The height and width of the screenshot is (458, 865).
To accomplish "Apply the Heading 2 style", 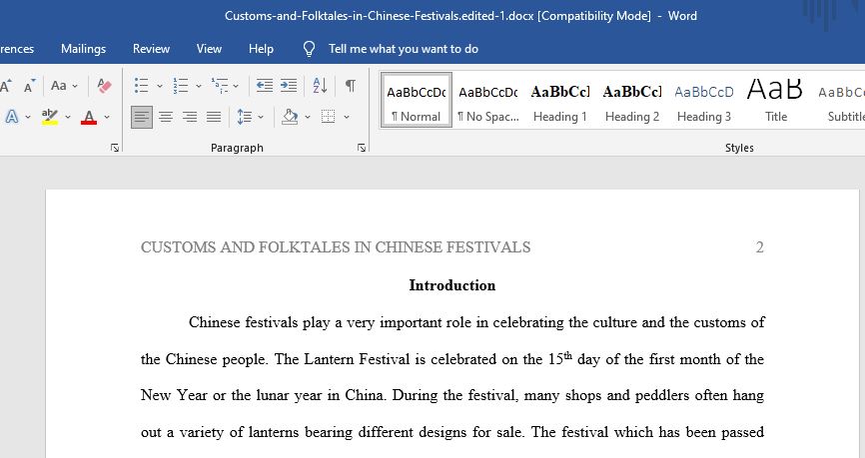I will click(632, 101).
